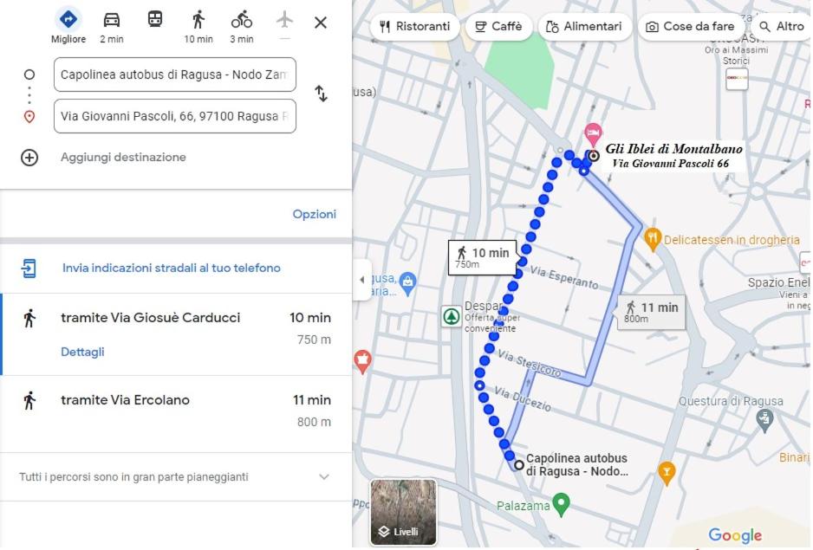Open the Altro search chip
Image resolution: width=813 pixels, height=550 pixels.
coord(782,27)
